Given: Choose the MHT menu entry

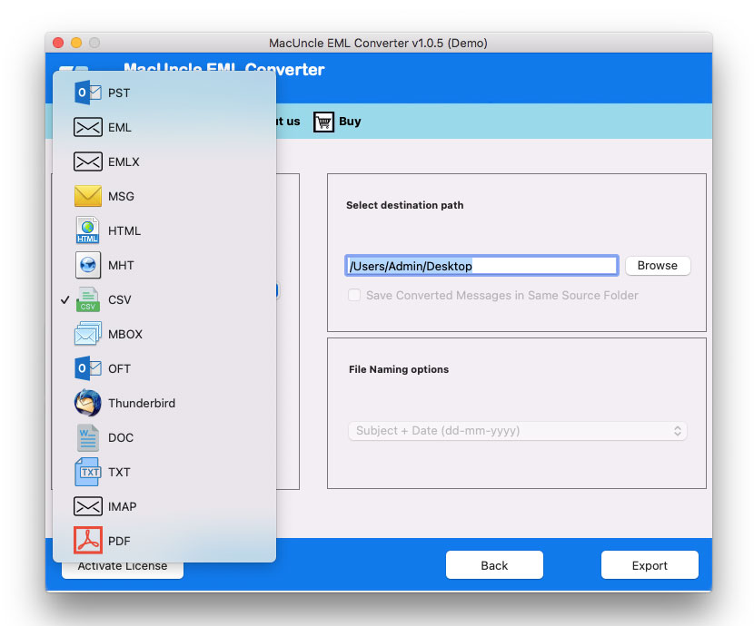Looking at the screenshot, I should tap(164, 265).
